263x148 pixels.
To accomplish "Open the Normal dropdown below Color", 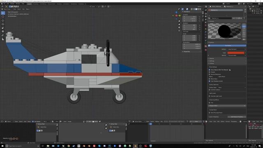I will pos(237,55).
